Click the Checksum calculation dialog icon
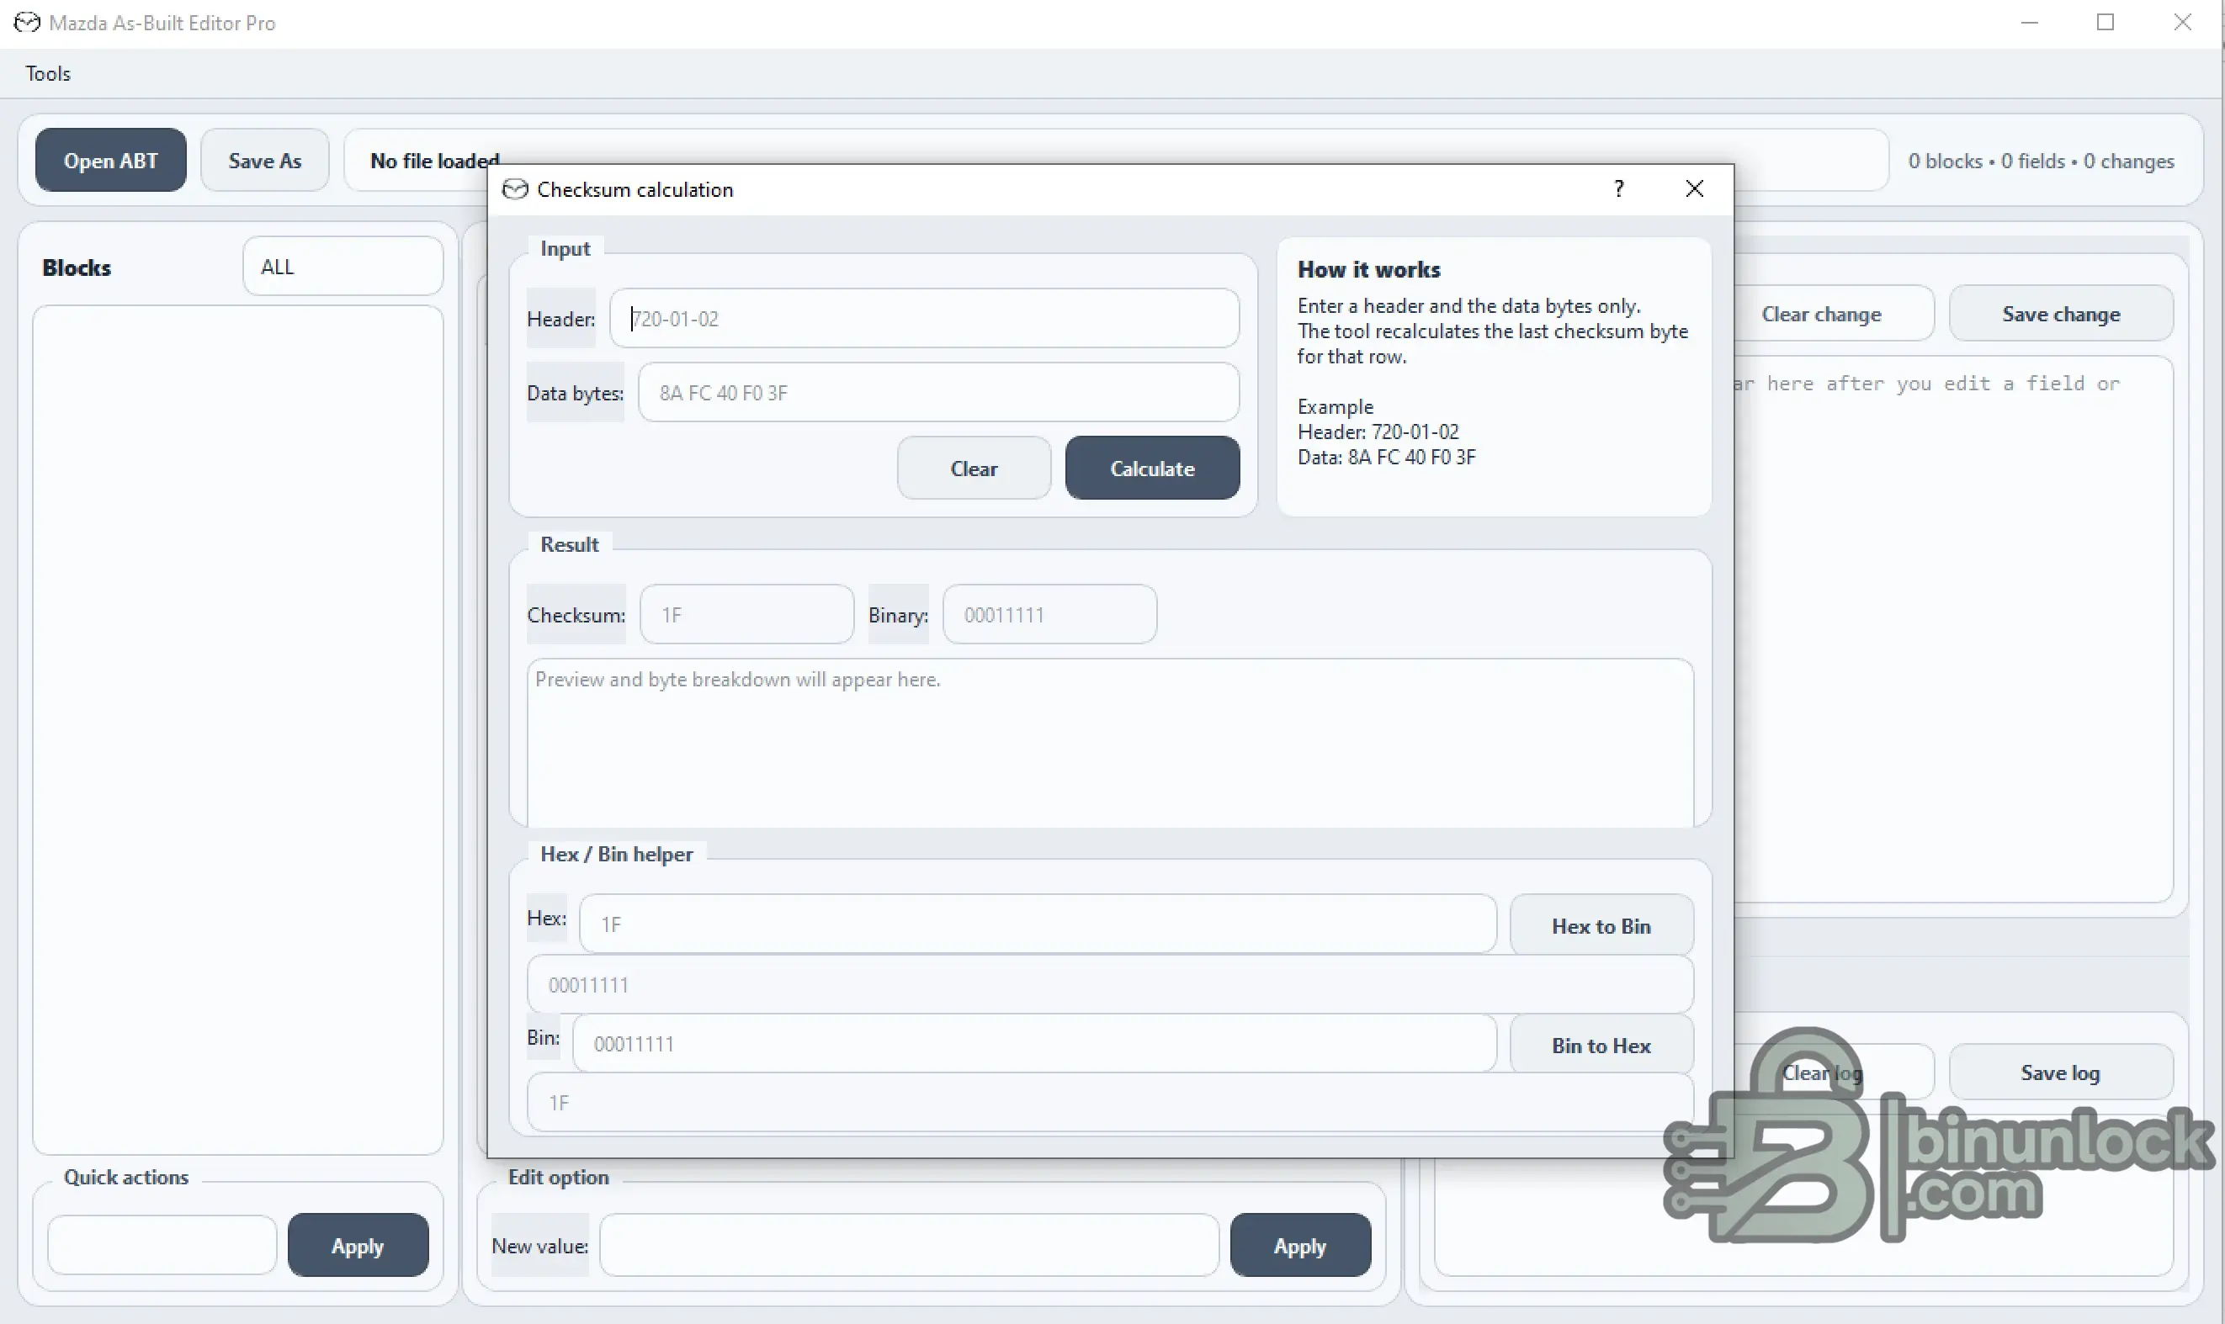This screenshot has height=1324, width=2225. point(515,189)
